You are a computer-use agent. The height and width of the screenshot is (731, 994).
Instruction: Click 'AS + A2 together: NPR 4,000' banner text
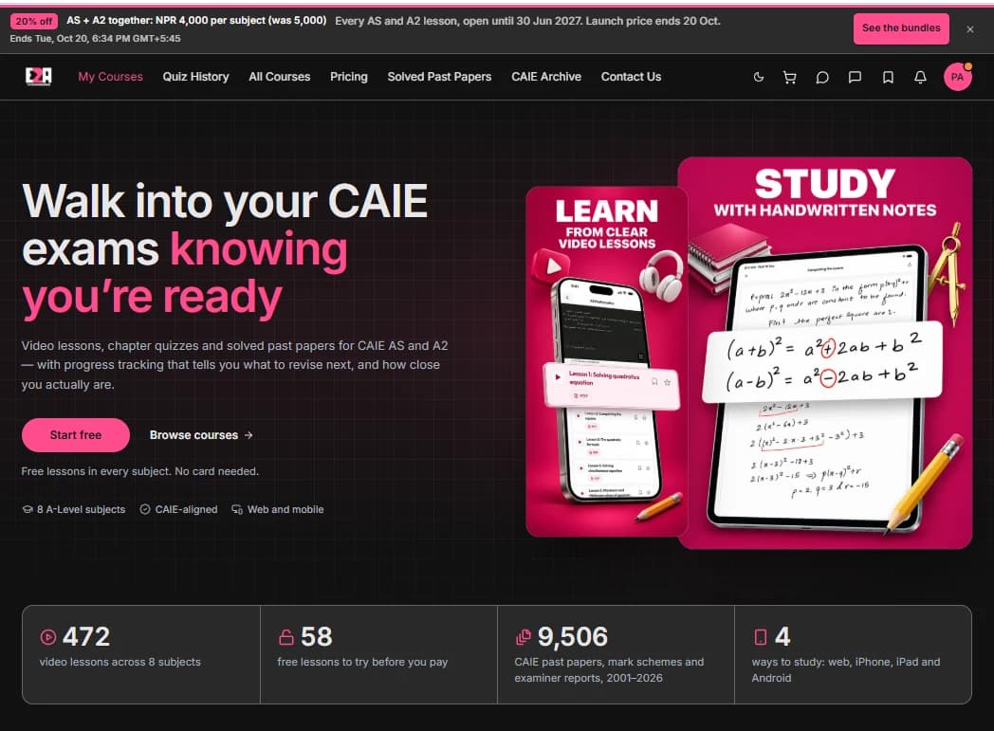tap(196, 20)
